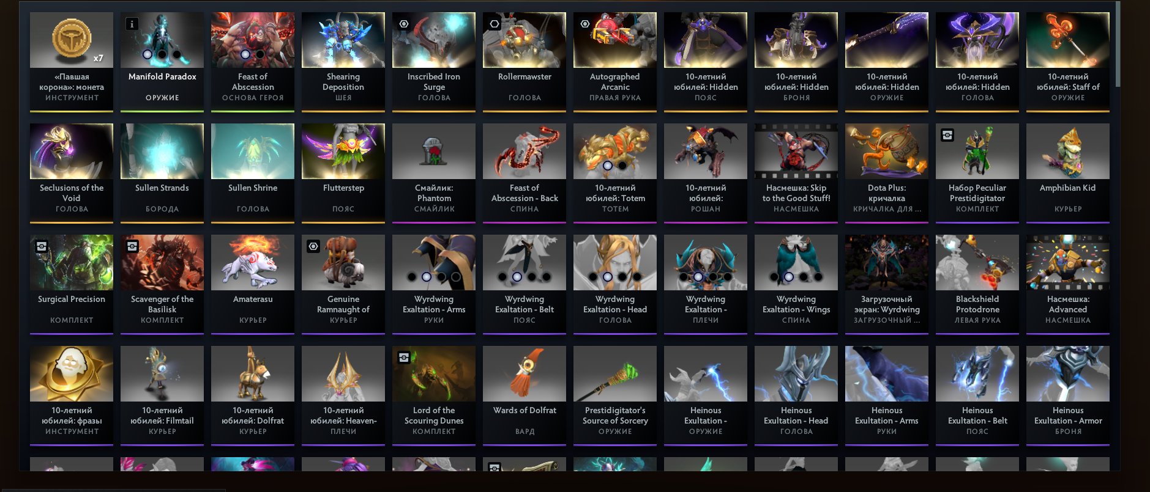Click the bundle icon on Scavenger of the Basilisk
The width and height of the screenshot is (1150, 492).
[x=132, y=246]
